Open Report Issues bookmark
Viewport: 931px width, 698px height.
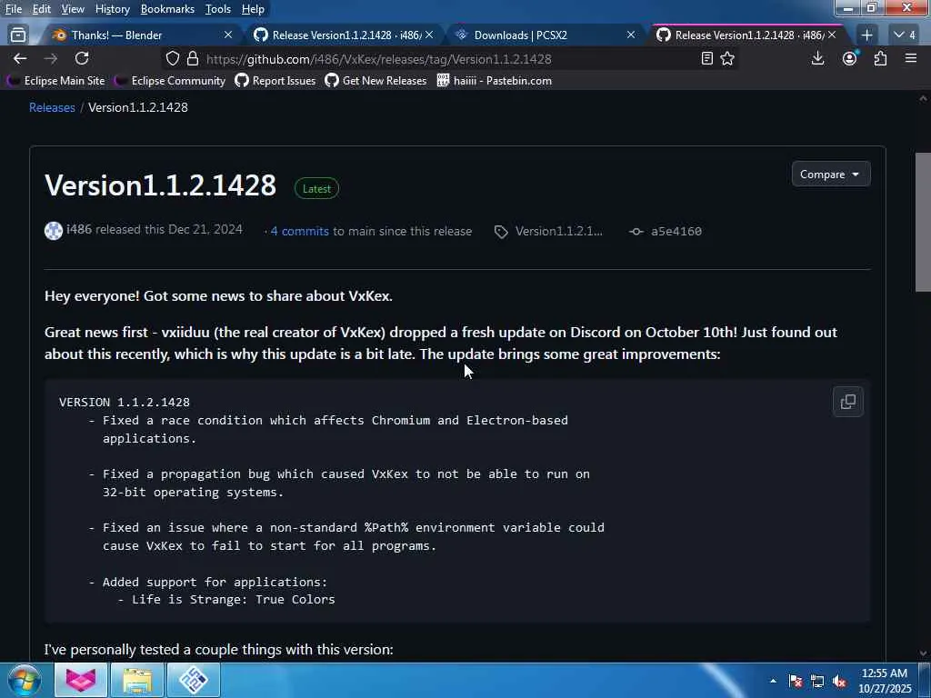275,81
